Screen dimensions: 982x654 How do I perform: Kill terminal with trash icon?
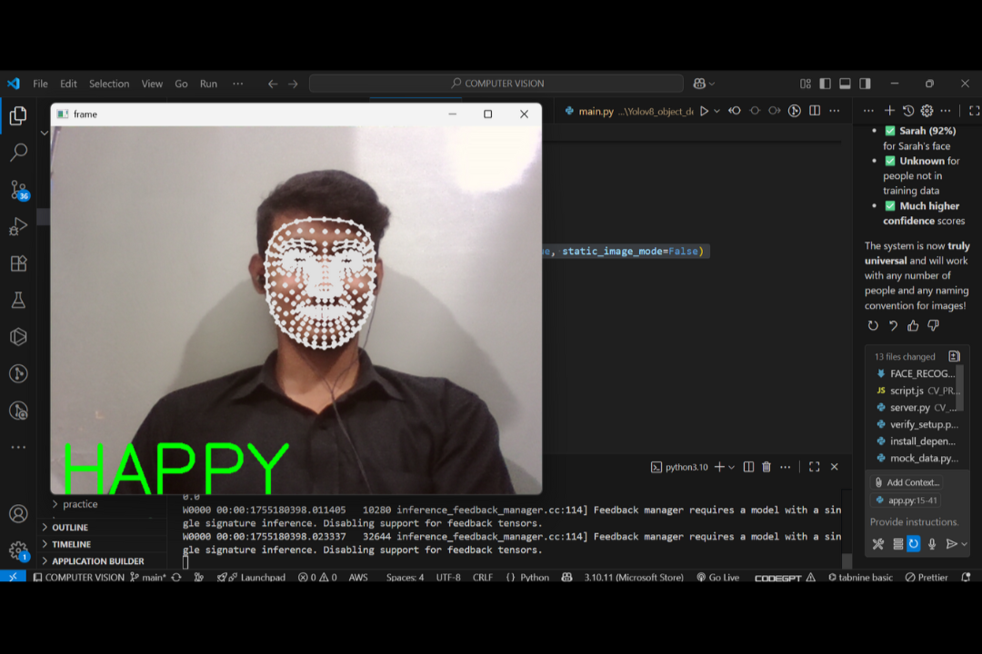pos(766,467)
